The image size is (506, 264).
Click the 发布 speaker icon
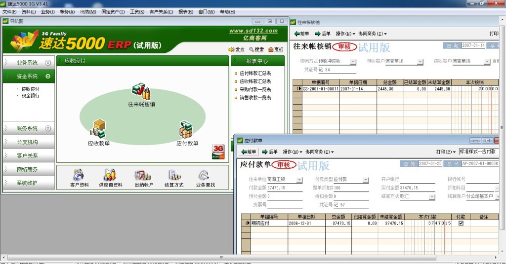point(231,50)
